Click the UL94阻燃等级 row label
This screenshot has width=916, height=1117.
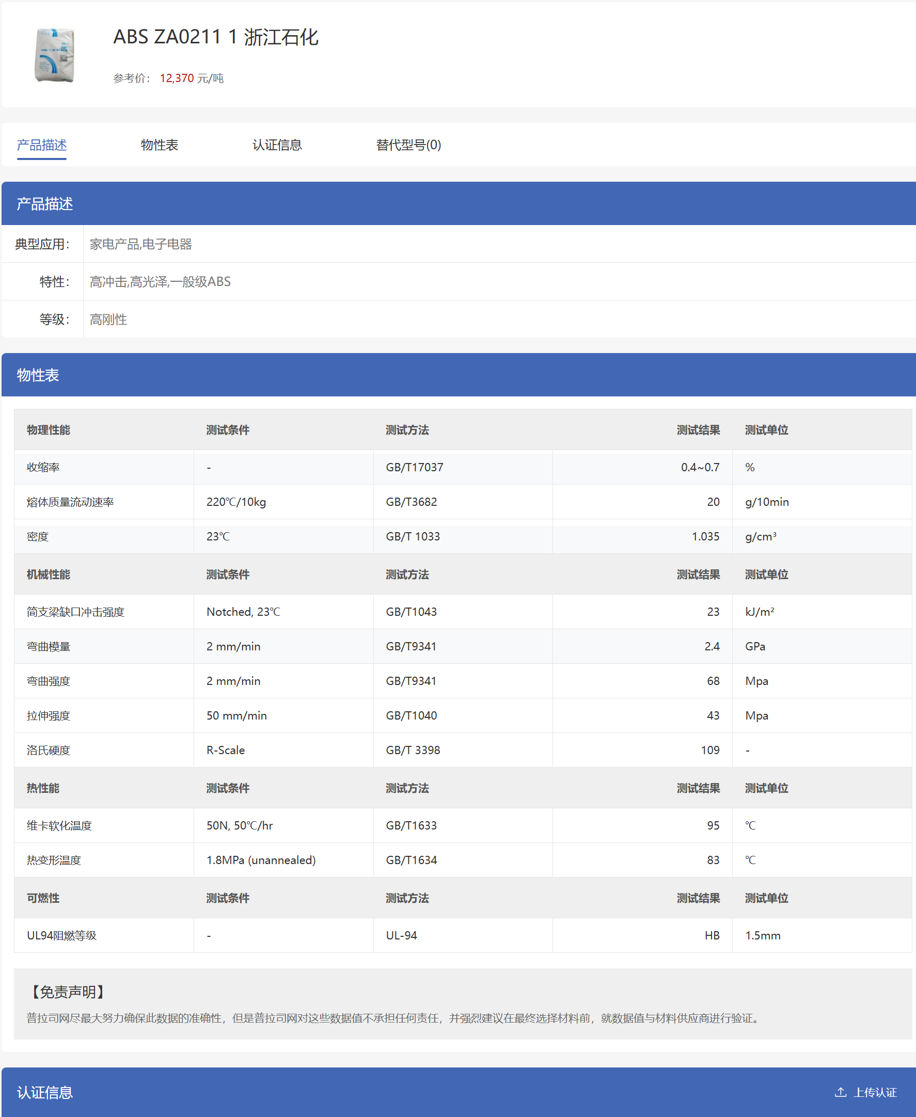[62, 936]
